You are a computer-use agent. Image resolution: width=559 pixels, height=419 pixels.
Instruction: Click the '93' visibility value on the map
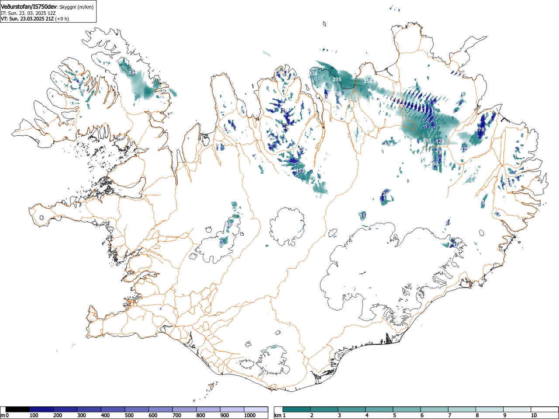(x=435, y=164)
